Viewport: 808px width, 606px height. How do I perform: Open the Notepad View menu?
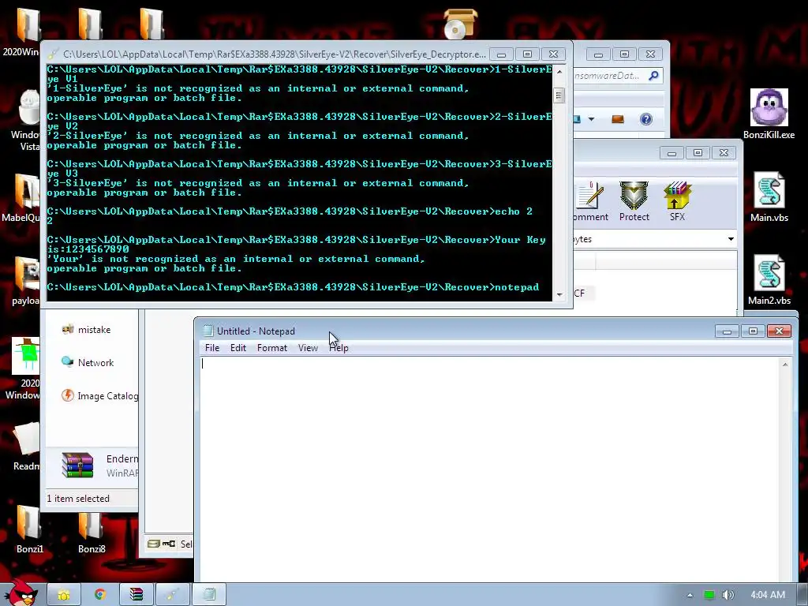coord(308,348)
